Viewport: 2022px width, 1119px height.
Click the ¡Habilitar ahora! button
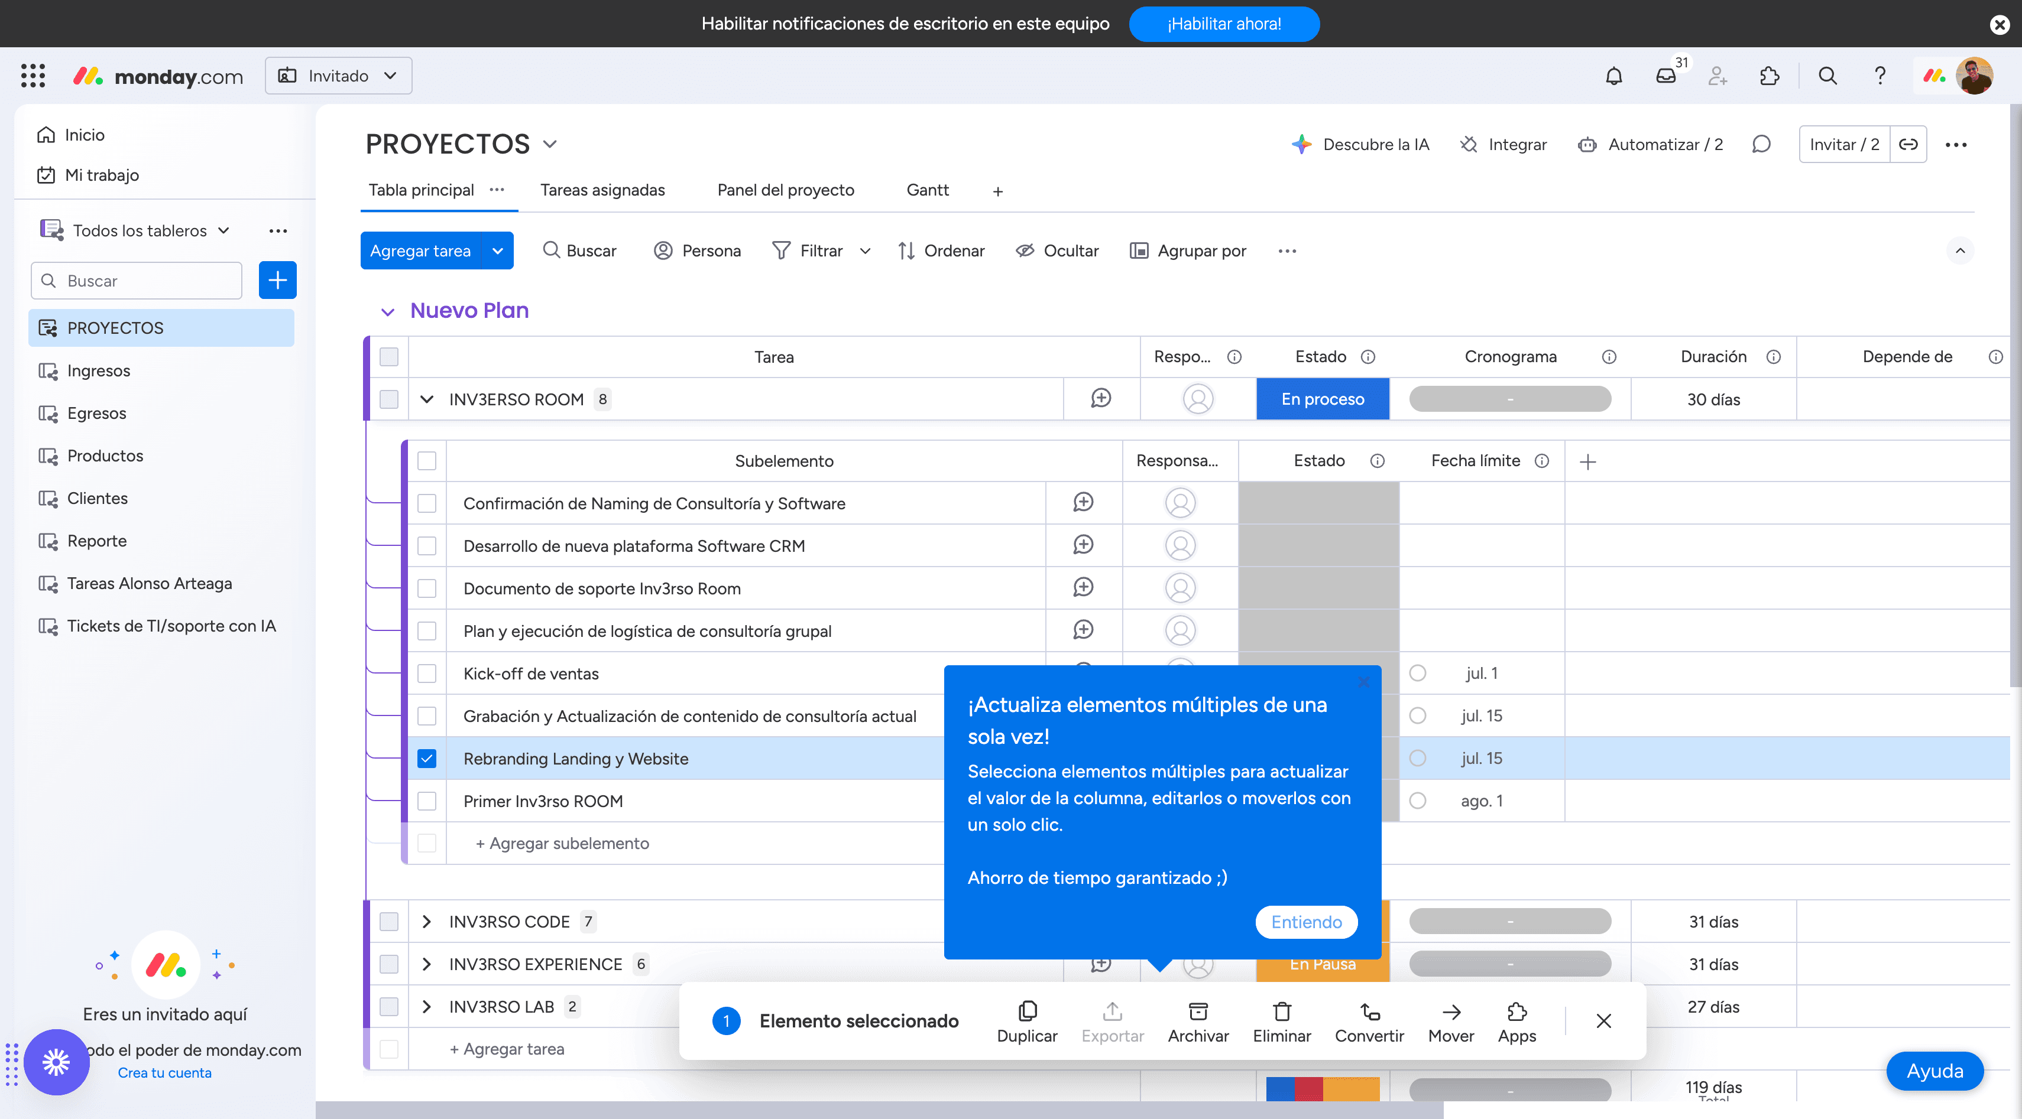click(x=1224, y=24)
